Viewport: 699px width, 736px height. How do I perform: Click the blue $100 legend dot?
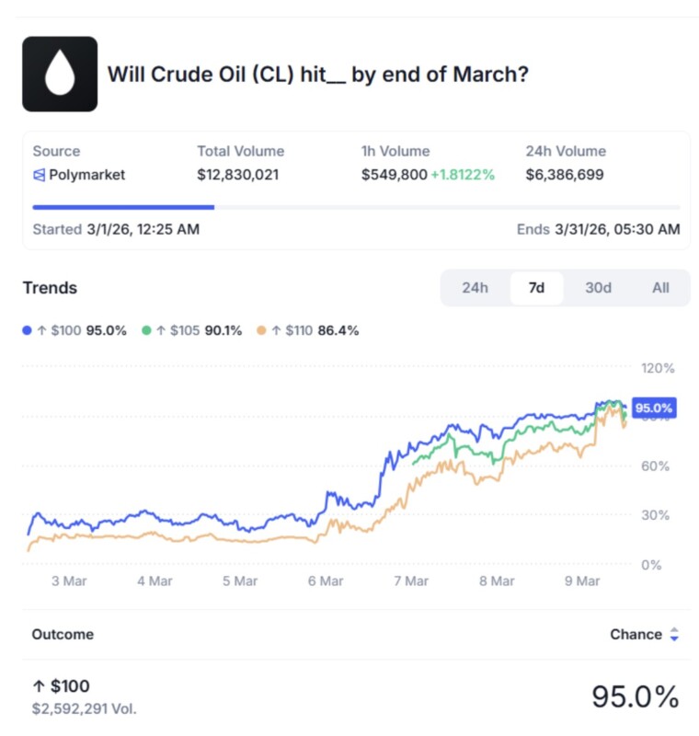pos(27,330)
